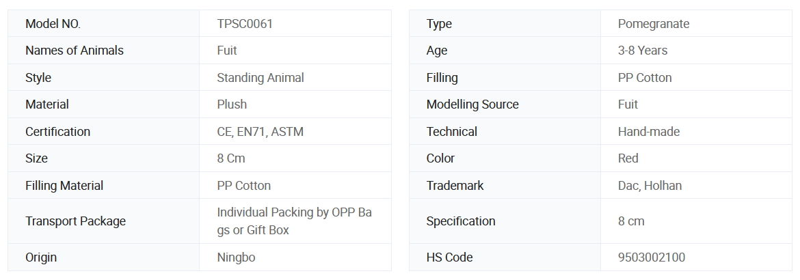Image resolution: width=800 pixels, height=280 pixels.
Task: Click the Individual Packing by OPP Bags text
Action: click(x=294, y=212)
